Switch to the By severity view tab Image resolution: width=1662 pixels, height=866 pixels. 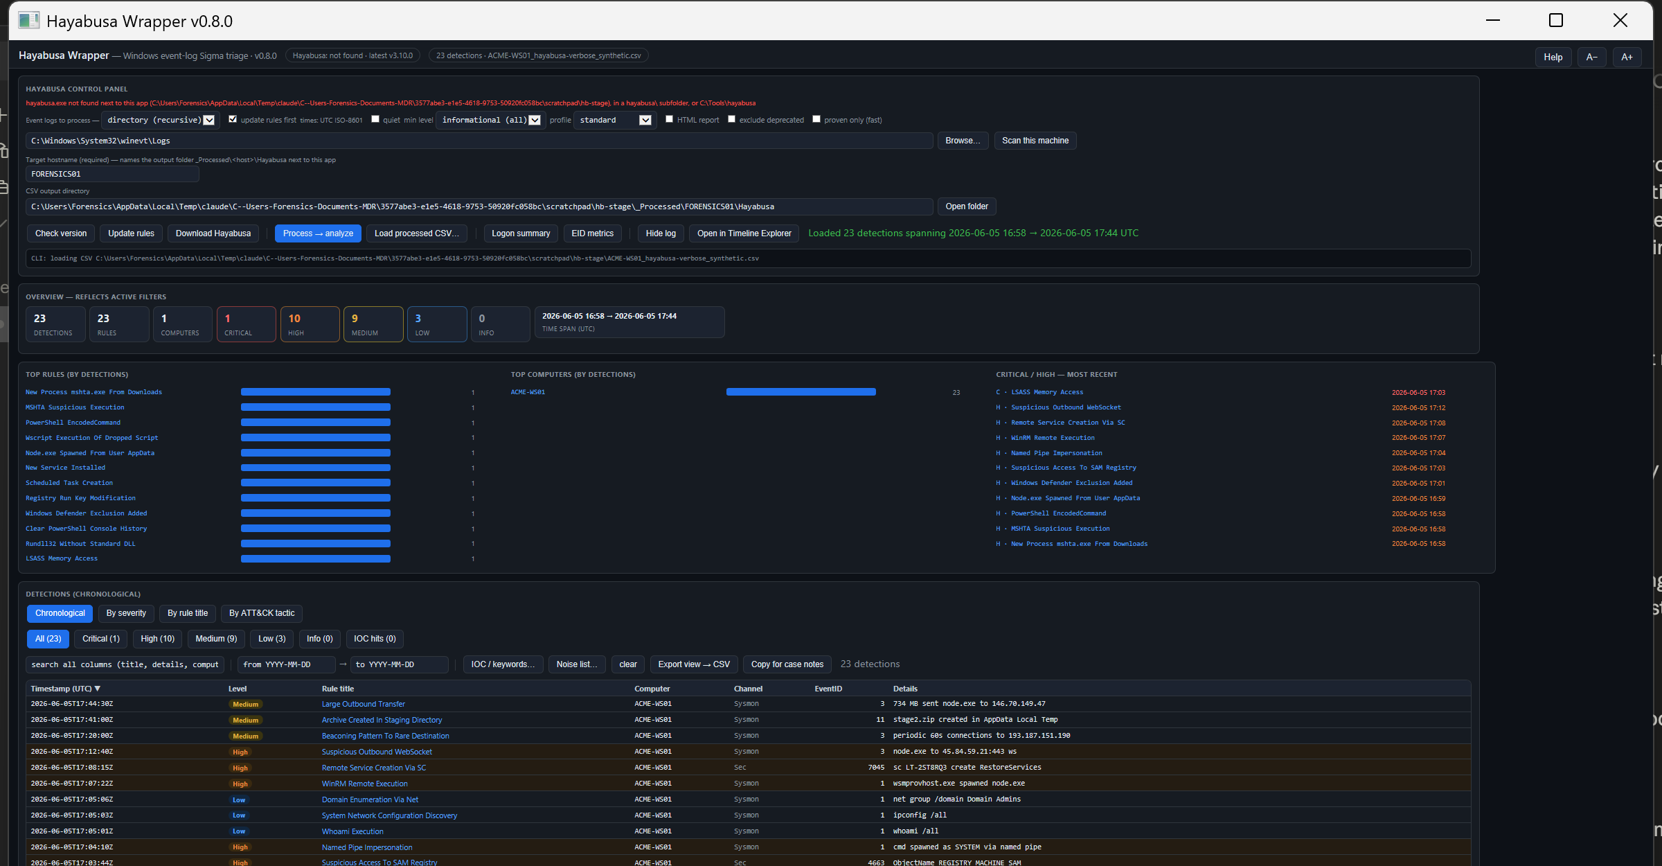point(126,613)
